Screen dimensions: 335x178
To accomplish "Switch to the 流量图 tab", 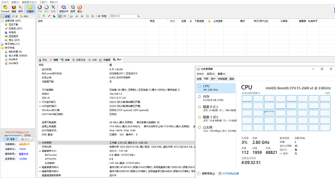I will tap(105, 60).
